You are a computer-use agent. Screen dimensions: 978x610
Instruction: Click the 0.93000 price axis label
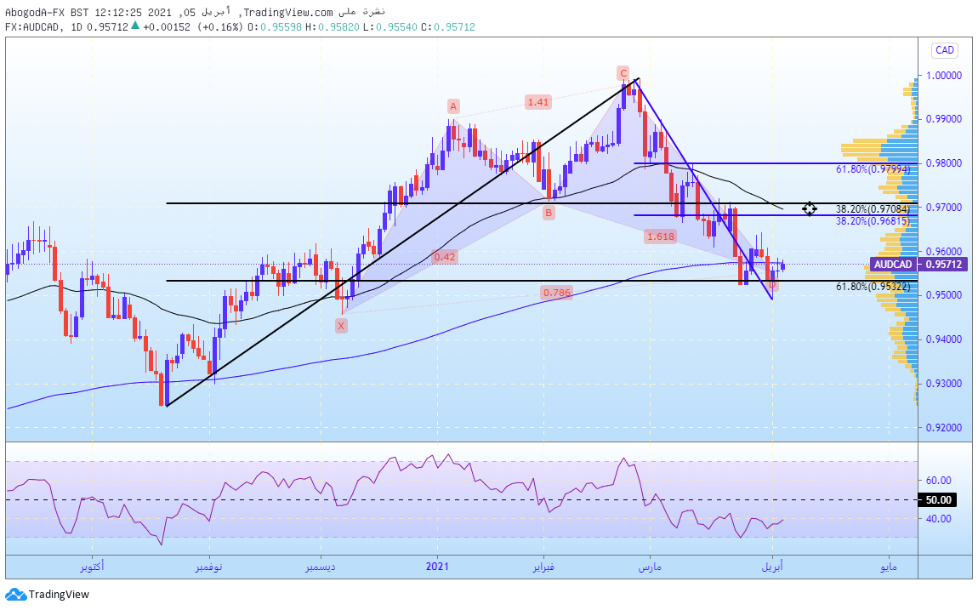943,383
